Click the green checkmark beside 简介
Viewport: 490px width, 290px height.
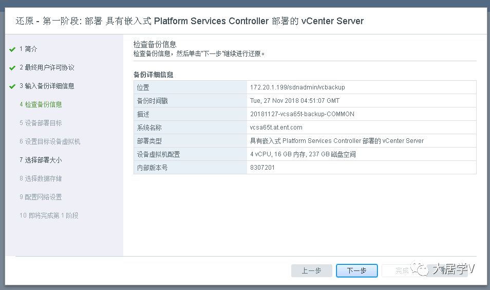click(12, 49)
